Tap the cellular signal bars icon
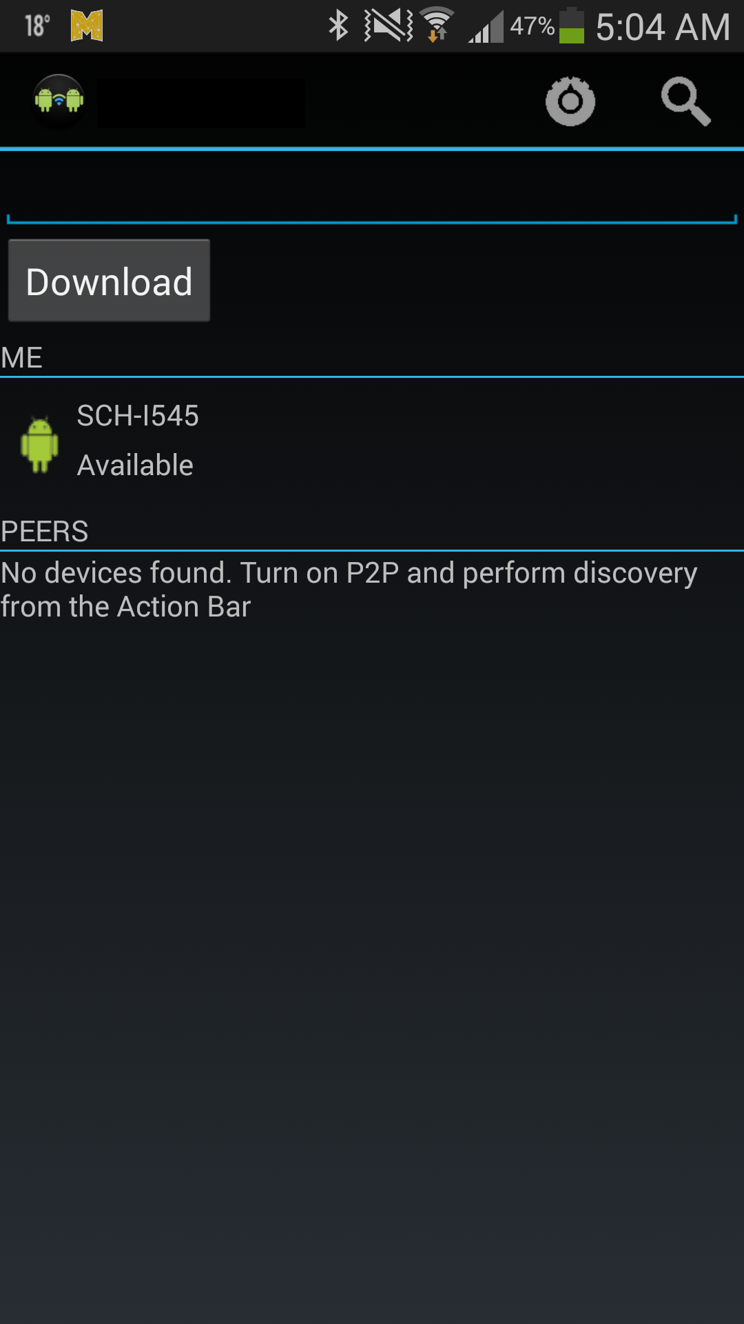Image resolution: width=744 pixels, height=1324 pixels. [x=486, y=28]
